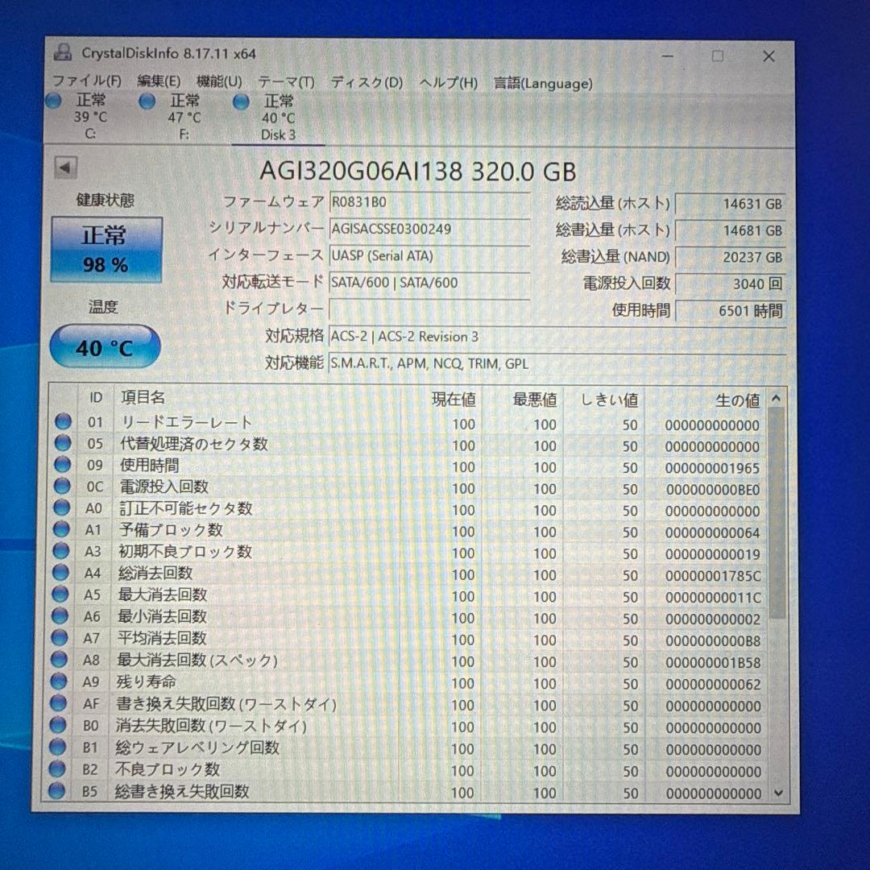
Task: Click the 生の値 column header
Action: [x=706, y=400]
